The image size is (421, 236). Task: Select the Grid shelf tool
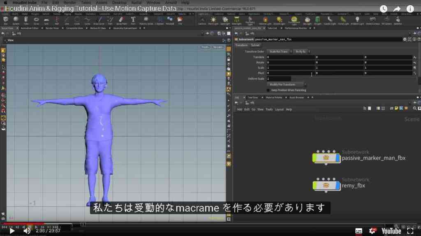[x=46, y=21]
